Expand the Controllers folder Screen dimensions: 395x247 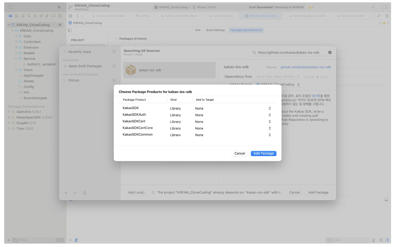coord(16,42)
